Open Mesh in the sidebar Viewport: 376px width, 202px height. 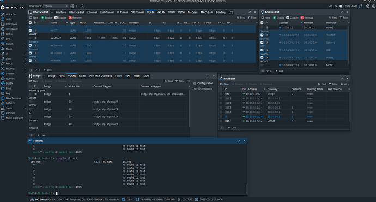click(7, 49)
